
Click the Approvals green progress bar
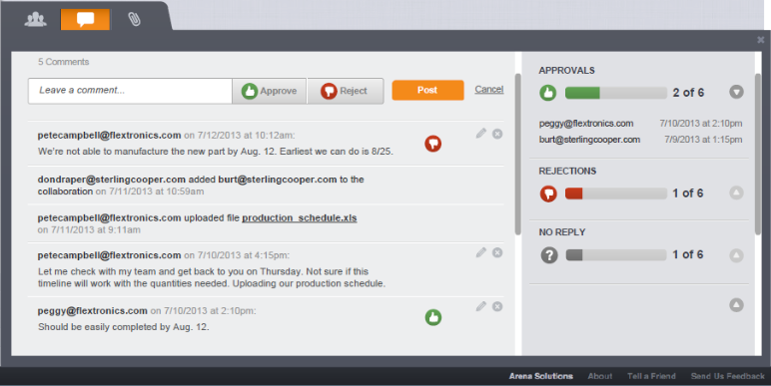[x=615, y=93]
